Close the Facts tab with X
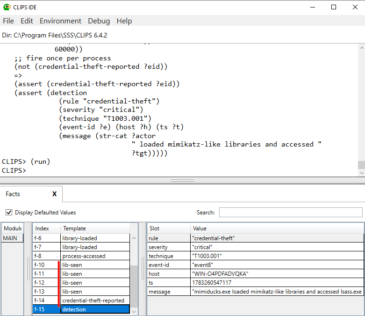The width and height of the screenshot is (365, 316). [x=55, y=194]
